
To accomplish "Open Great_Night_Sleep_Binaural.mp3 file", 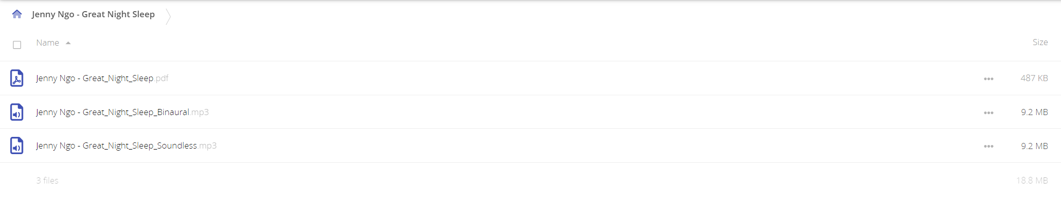I will pos(122,112).
